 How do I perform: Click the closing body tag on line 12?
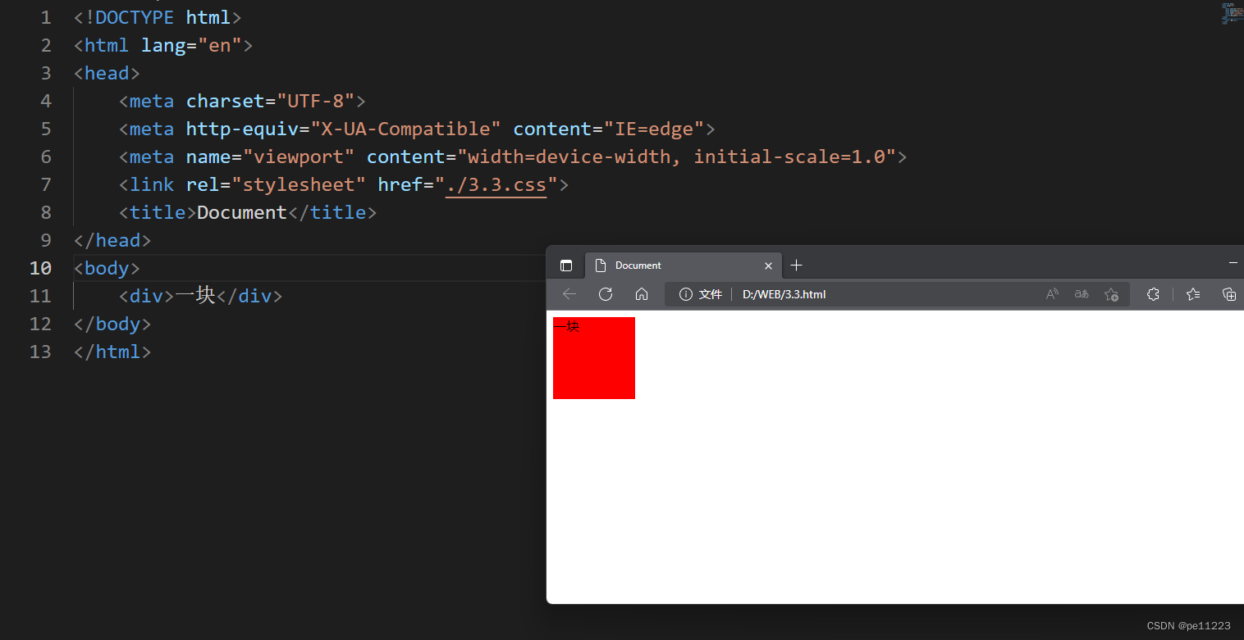(x=112, y=324)
